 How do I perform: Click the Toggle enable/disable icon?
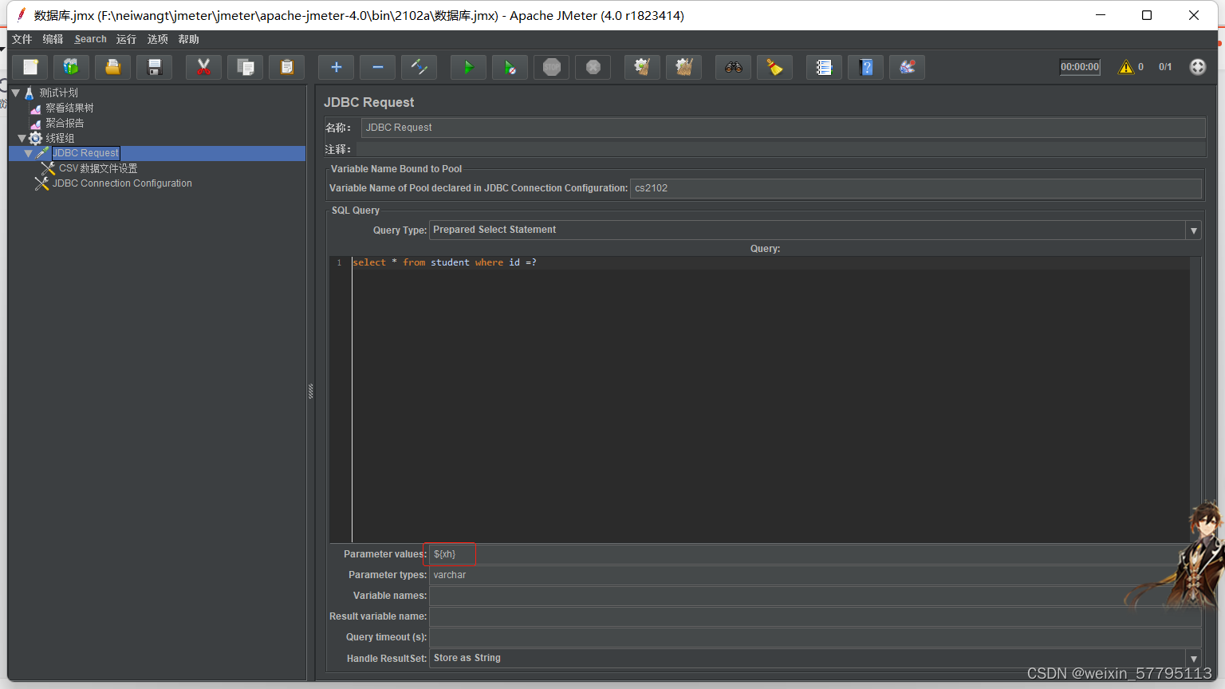point(419,68)
